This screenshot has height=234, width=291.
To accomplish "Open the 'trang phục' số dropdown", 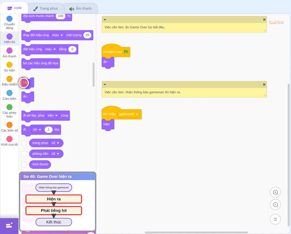I will tap(55, 143).
